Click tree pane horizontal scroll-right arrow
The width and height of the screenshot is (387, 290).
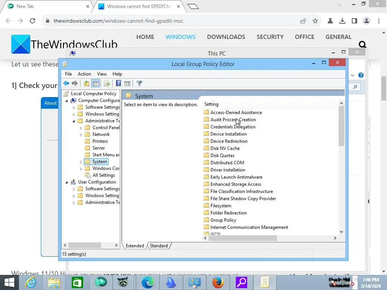(116, 245)
